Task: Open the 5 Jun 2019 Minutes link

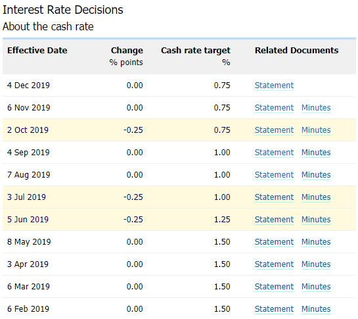Action: click(x=316, y=220)
